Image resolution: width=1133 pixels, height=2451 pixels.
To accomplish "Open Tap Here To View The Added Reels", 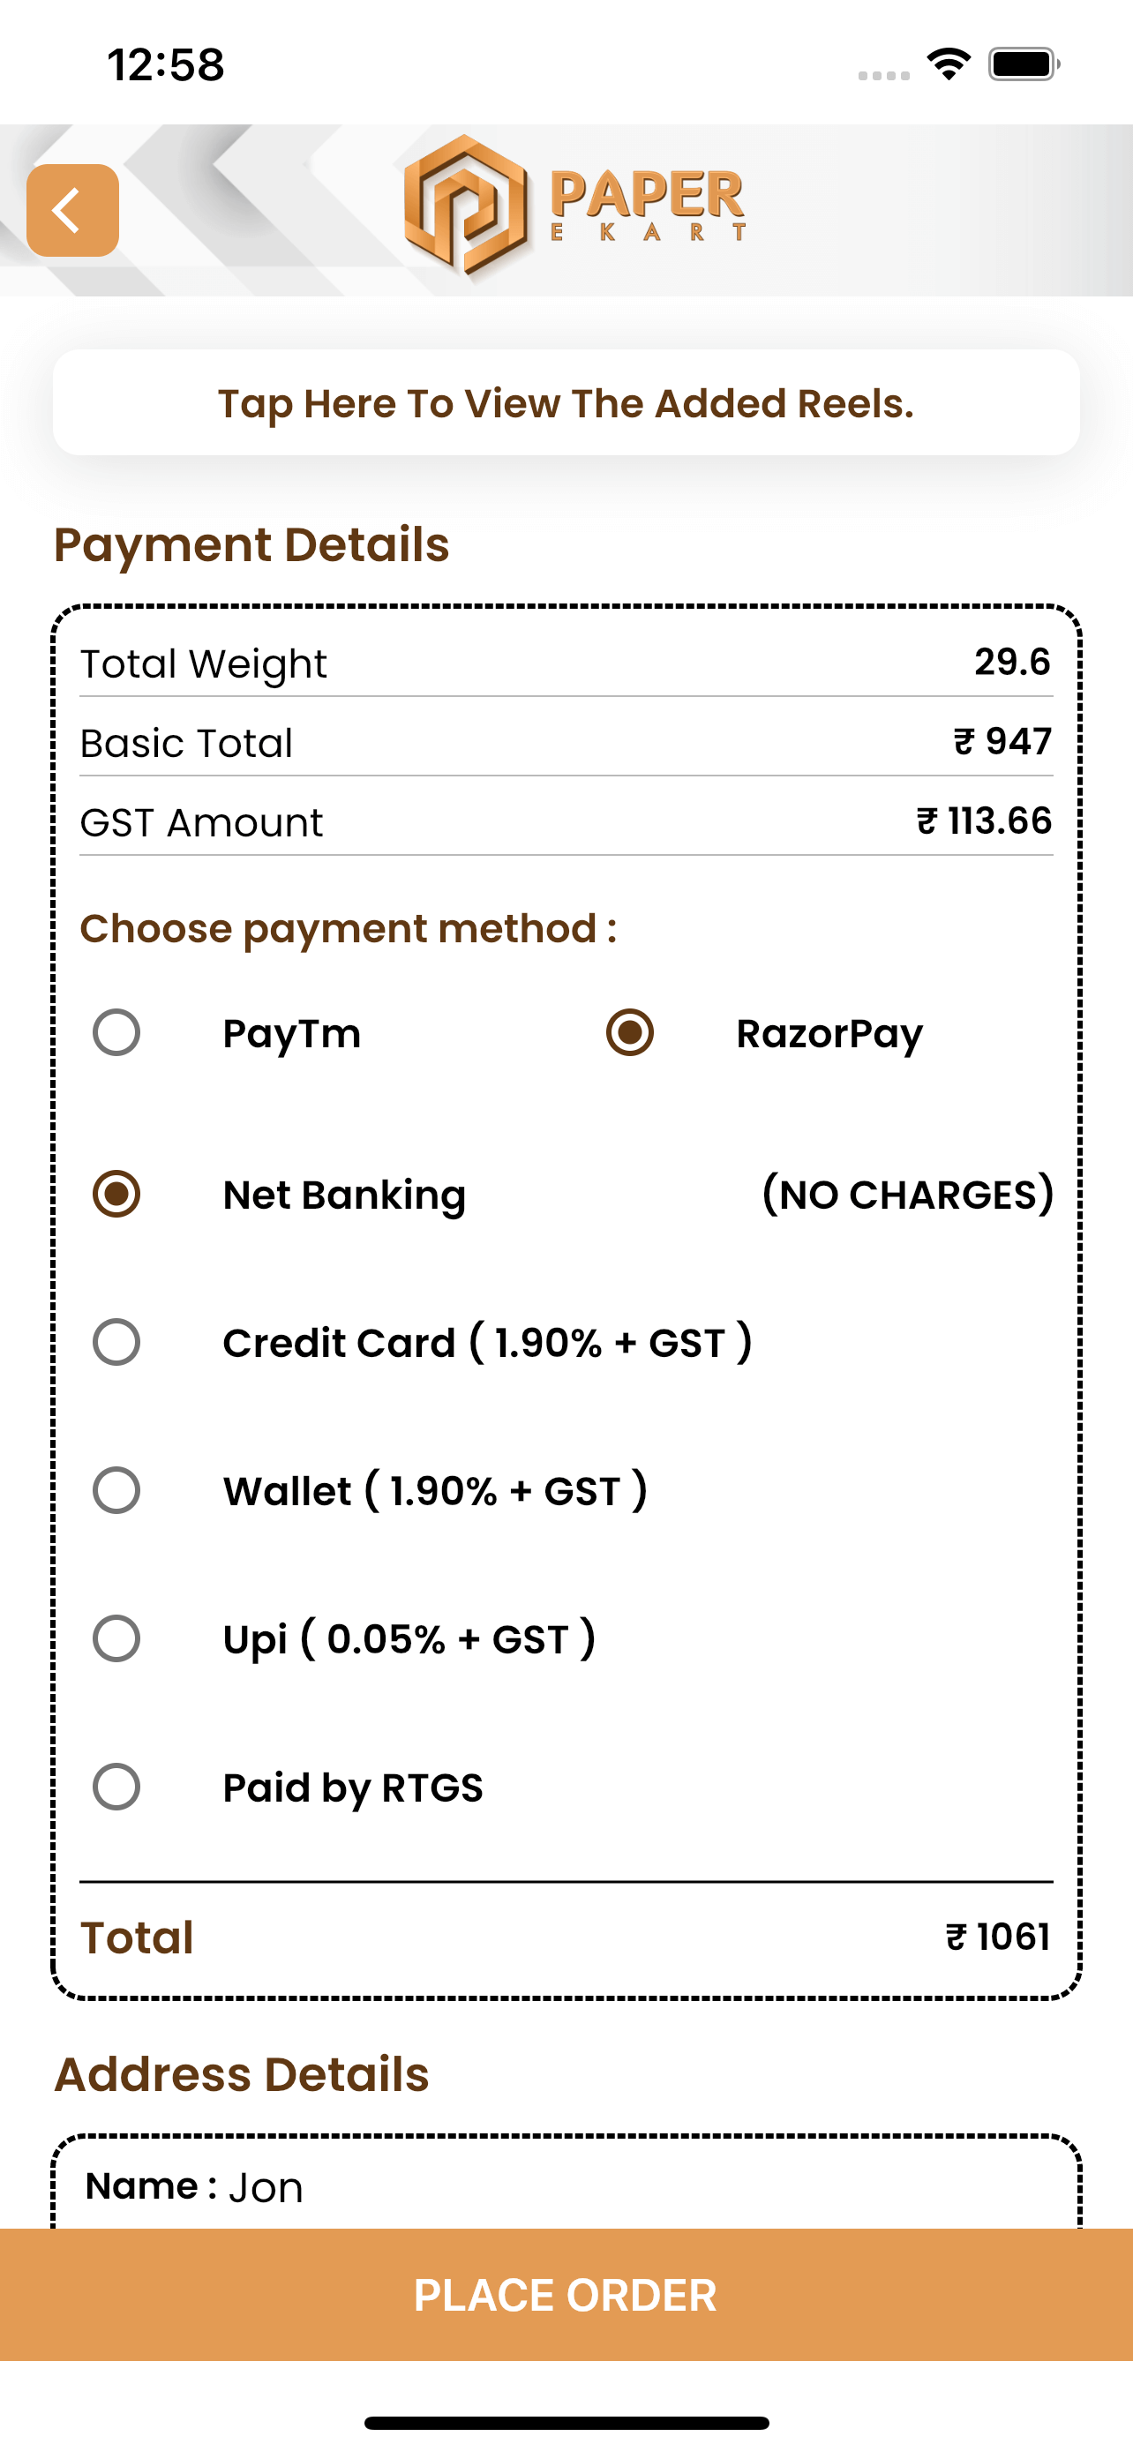I will tap(566, 402).
